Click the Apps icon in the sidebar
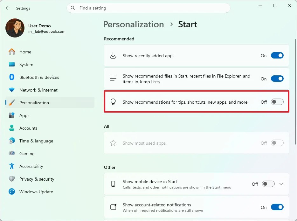The height and width of the screenshot is (221, 297). pyautogui.click(x=12, y=115)
